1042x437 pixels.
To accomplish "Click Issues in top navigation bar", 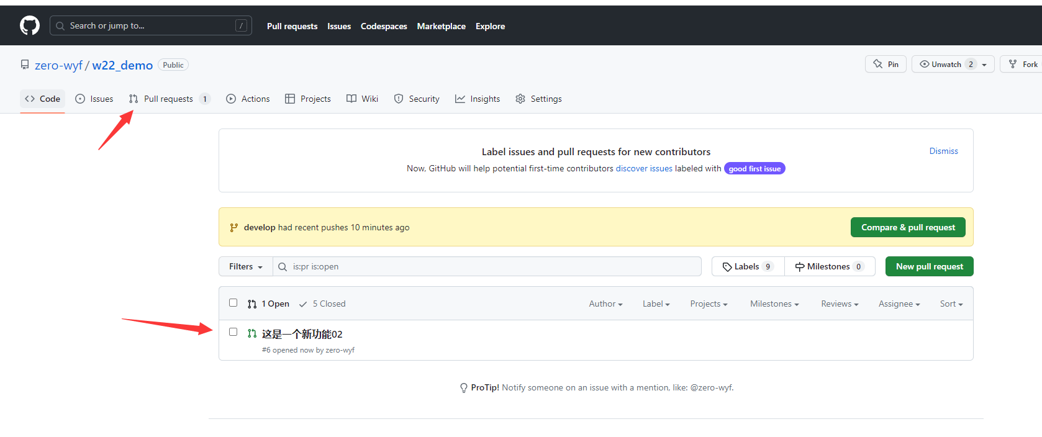I will 339,26.
